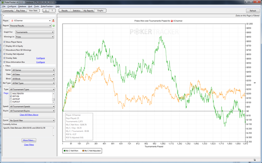Viewport: 262px width, 163px height.
Task: Open the No Quick Filter dropdown
Action: click(x=32, y=121)
